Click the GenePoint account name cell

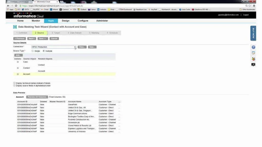(72, 105)
